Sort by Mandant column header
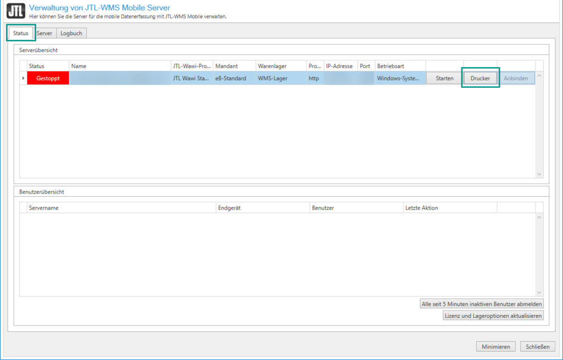Screen dimensions: 563x360 (x=227, y=66)
